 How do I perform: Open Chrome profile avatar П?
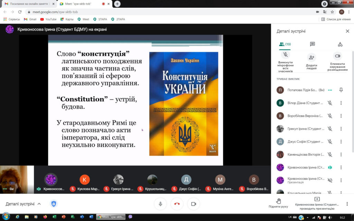(341, 12)
